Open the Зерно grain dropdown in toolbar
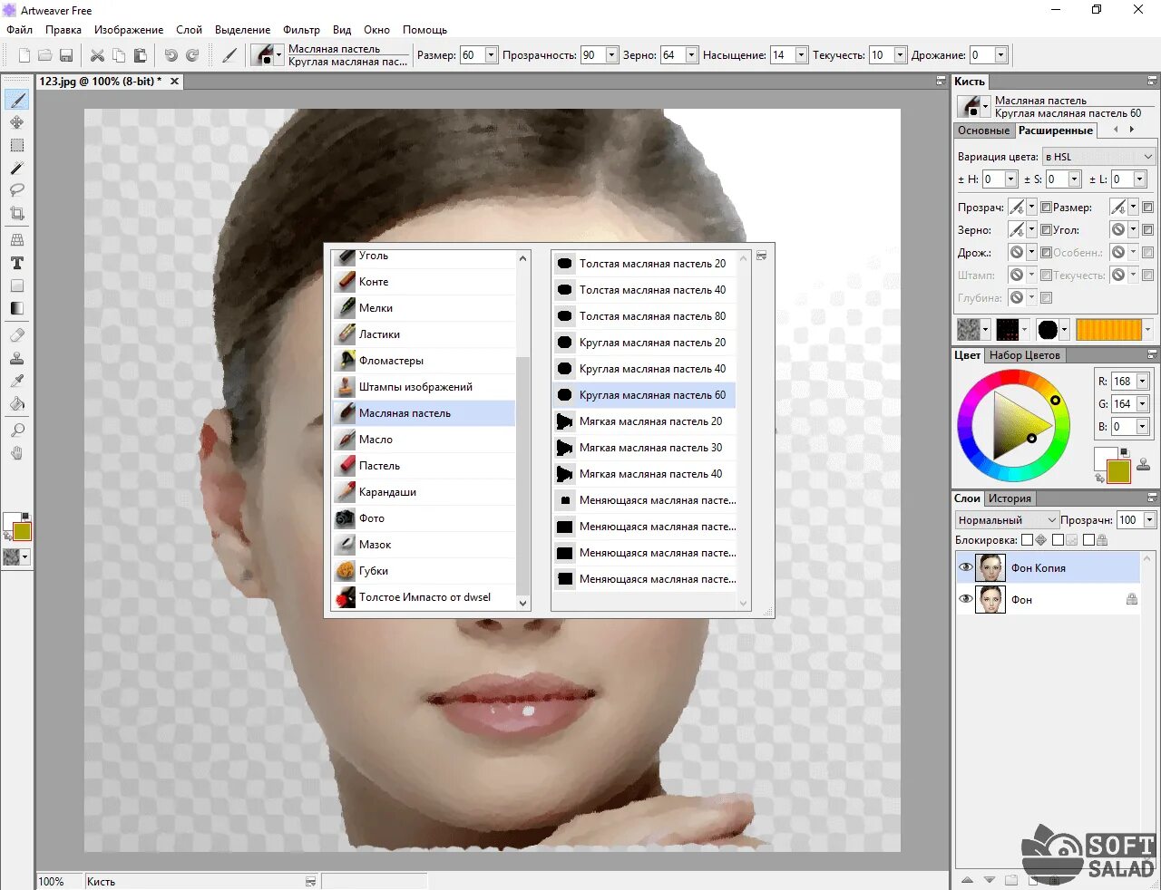The height and width of the screenshot is (890, 1161). pos(691,55)
